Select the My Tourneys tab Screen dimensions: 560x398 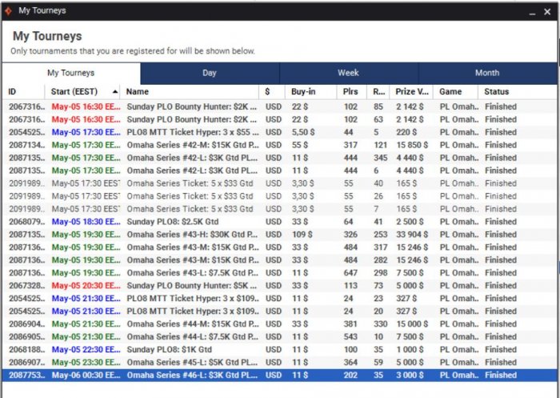pos(70,73)
